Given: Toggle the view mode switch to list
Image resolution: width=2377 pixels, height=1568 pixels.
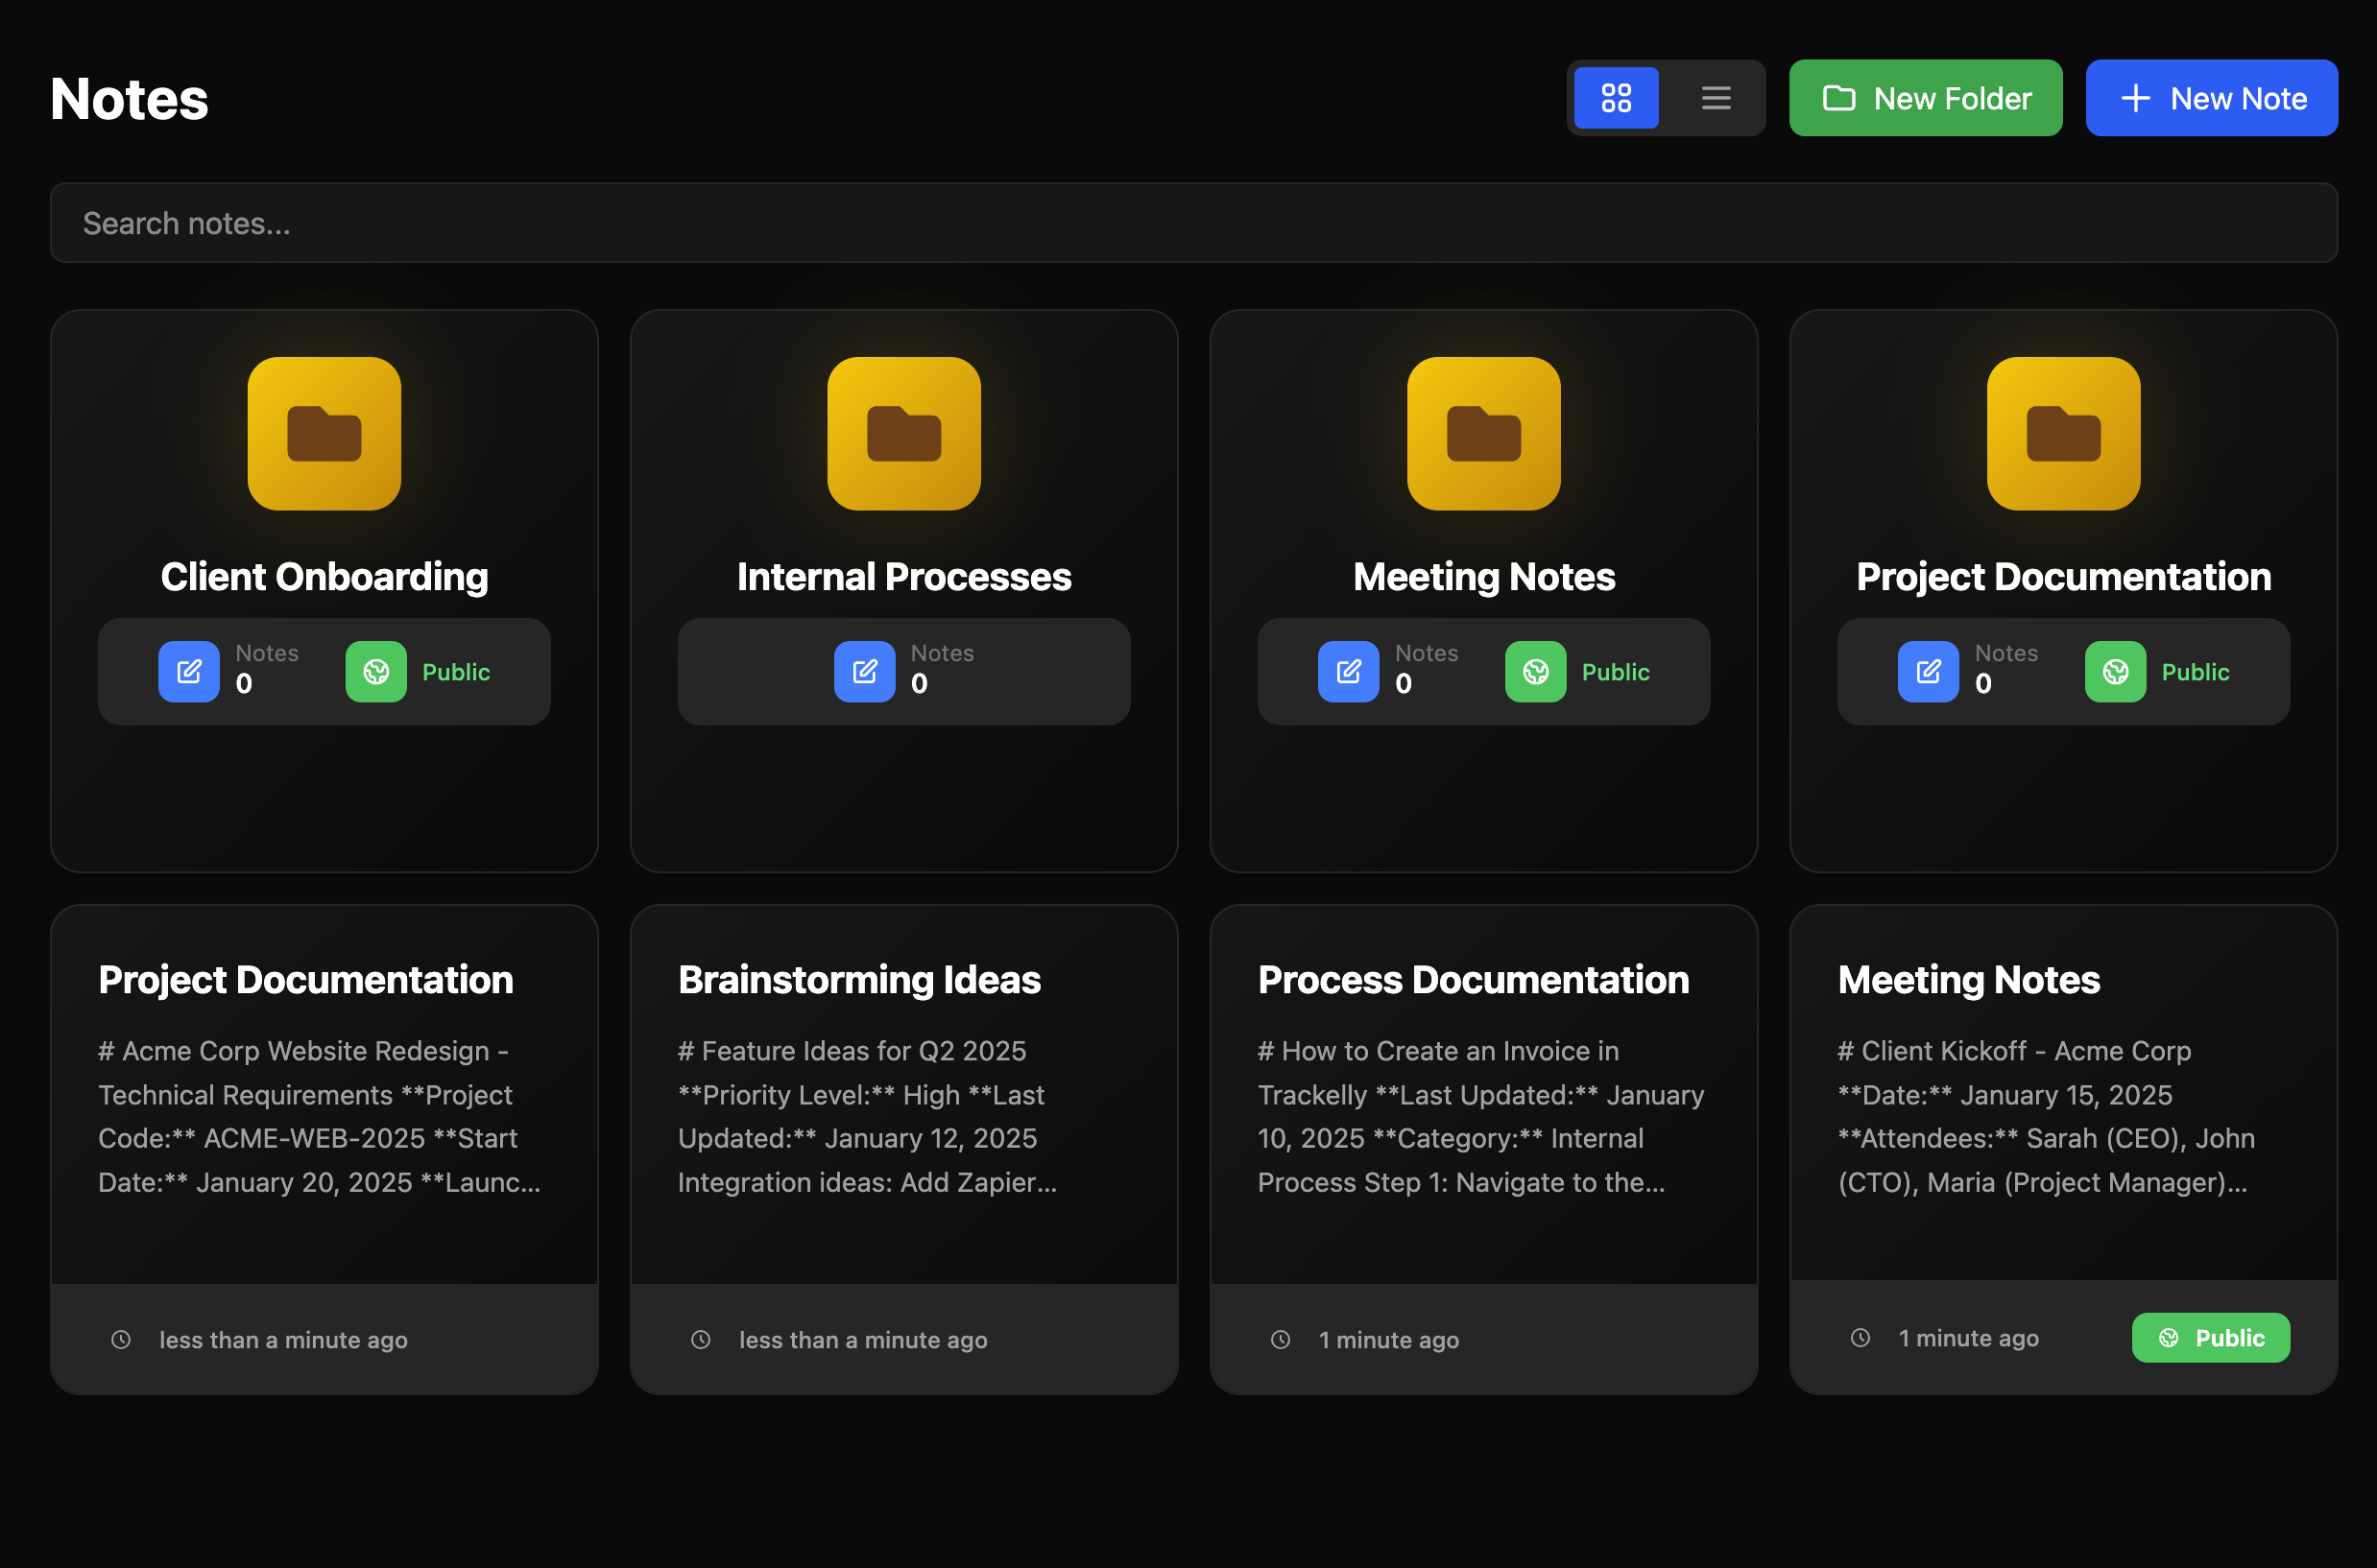Looking at the screenshot, I should [x=1715, y=97].
